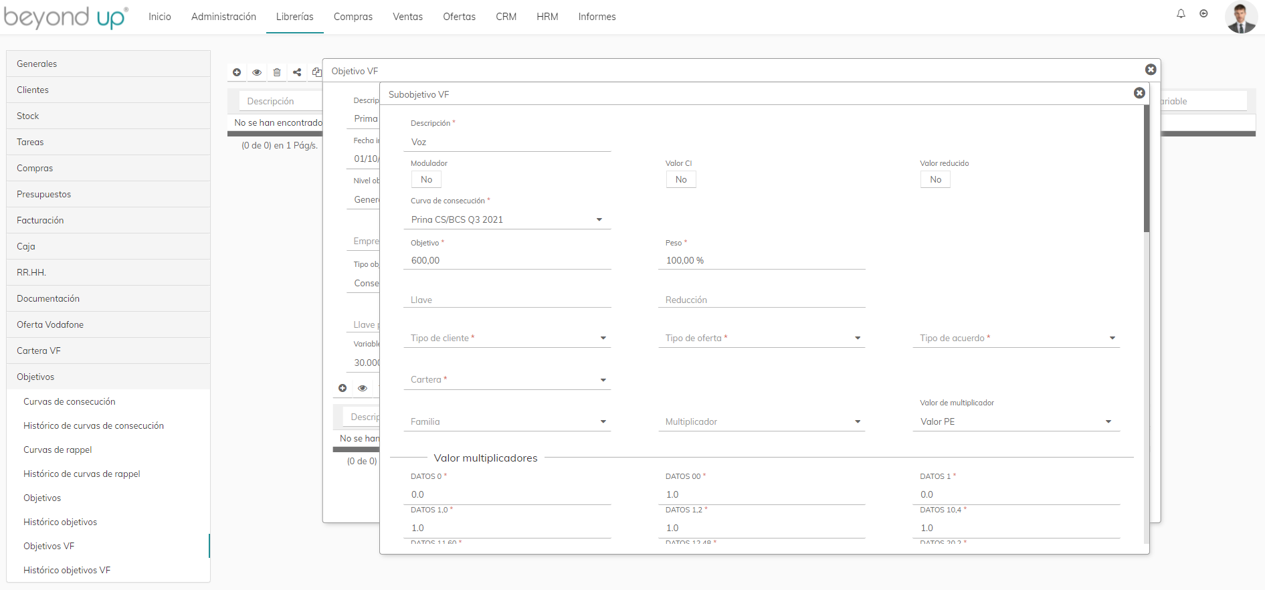Click the Peso field showing 100,00 %
The width and height of the screenshot is (1265, 590).
pos(761,260)
